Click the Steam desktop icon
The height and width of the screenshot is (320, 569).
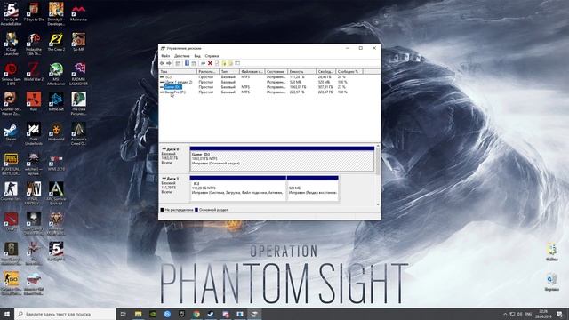[x=11, y=132]
